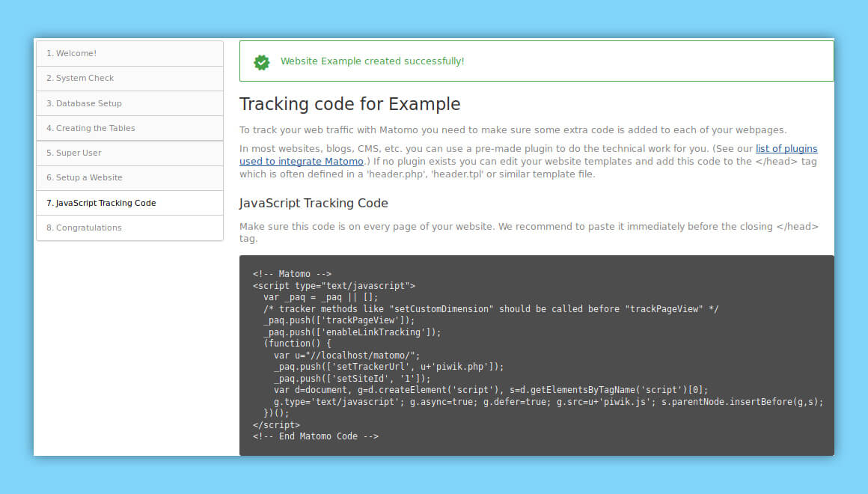Click the '<!-- End Matomo Code -->' line

316,436
